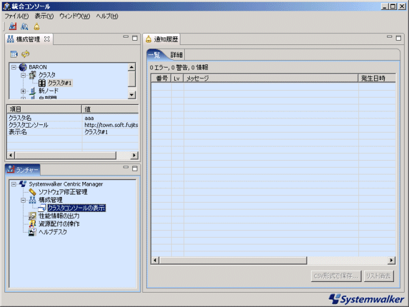Select the 構成管理 panel tab
Viewport: 409px width, 307px height.
(x=28, y=39)
